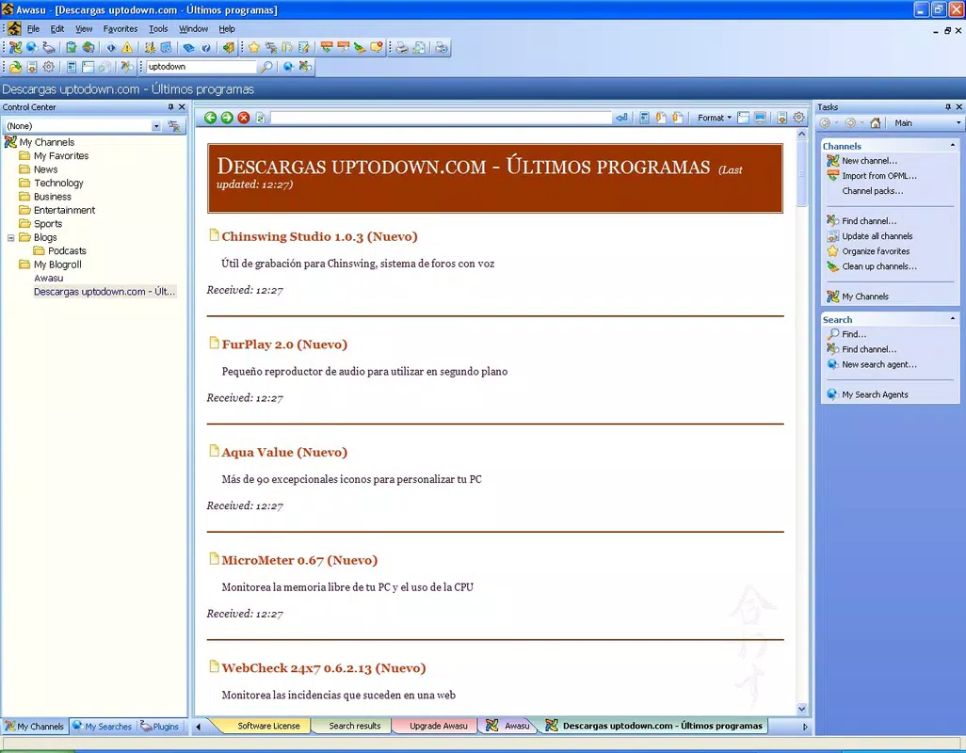Click Update all channels in Tasks
The image size is (966, 753).
pyautogui.click(x=877, y=236)
